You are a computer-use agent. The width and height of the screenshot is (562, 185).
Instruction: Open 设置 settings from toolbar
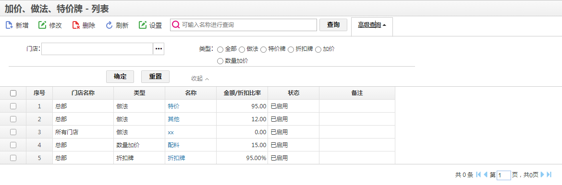150,25
